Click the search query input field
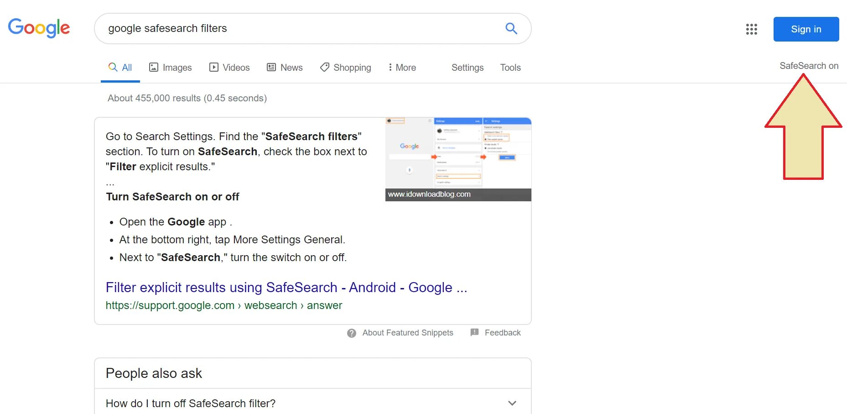The height and width of the screenshot is (414, 847). tap(296, 28)
